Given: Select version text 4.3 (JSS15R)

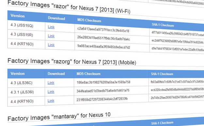Looking at the screenshot, I should [22, 35].
